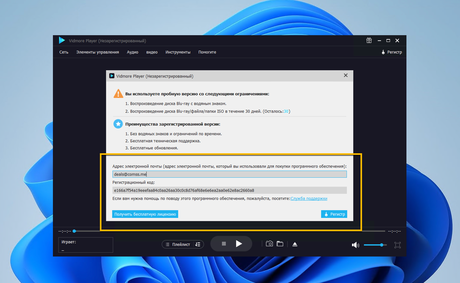This screenshot has width=460, height=283.
Task: Open the видео menu
Action: tap(152, 52)
